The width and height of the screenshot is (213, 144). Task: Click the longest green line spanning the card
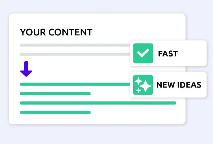click(x=98, y=103)
